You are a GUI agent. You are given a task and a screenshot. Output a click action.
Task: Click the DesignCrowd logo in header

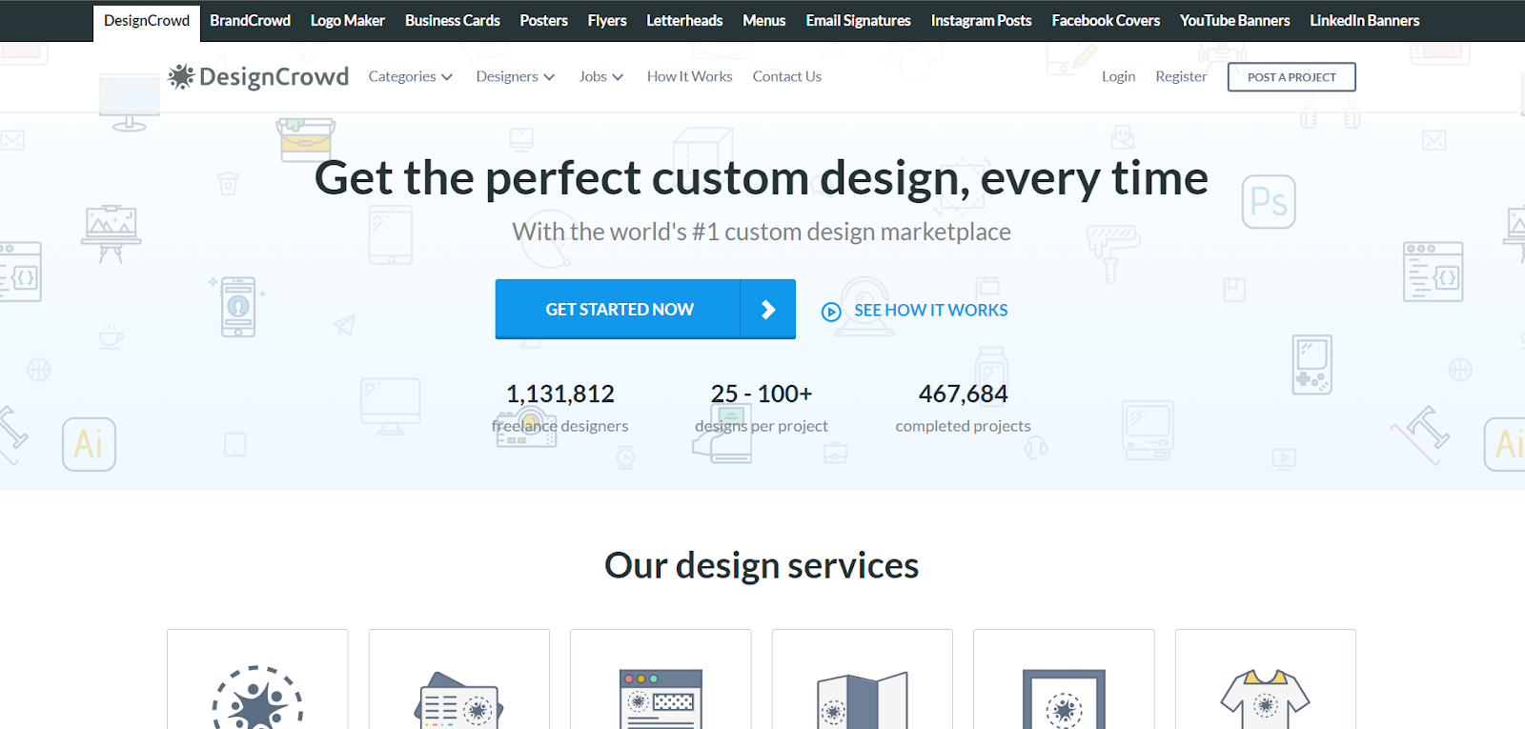258,77
